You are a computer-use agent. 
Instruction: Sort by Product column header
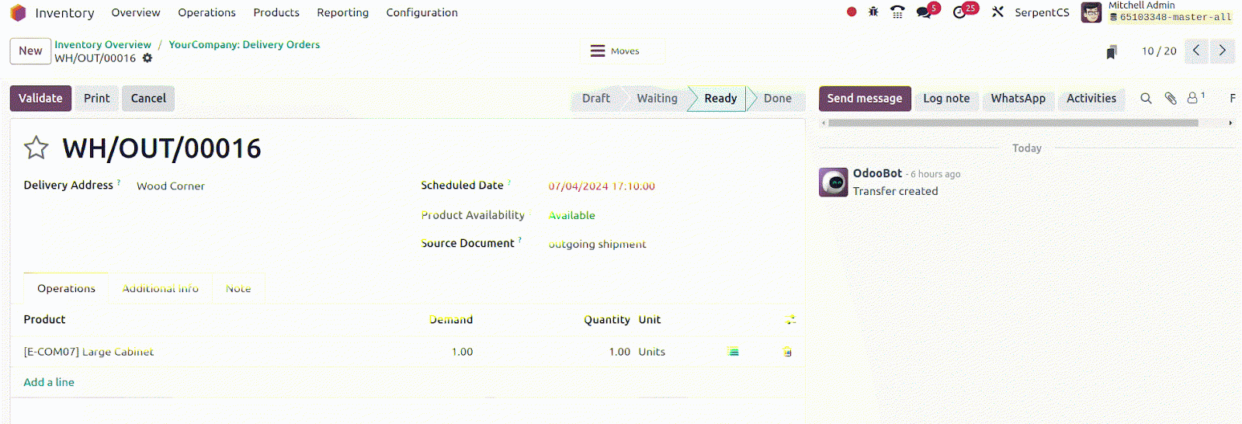[x=44, y=319]
